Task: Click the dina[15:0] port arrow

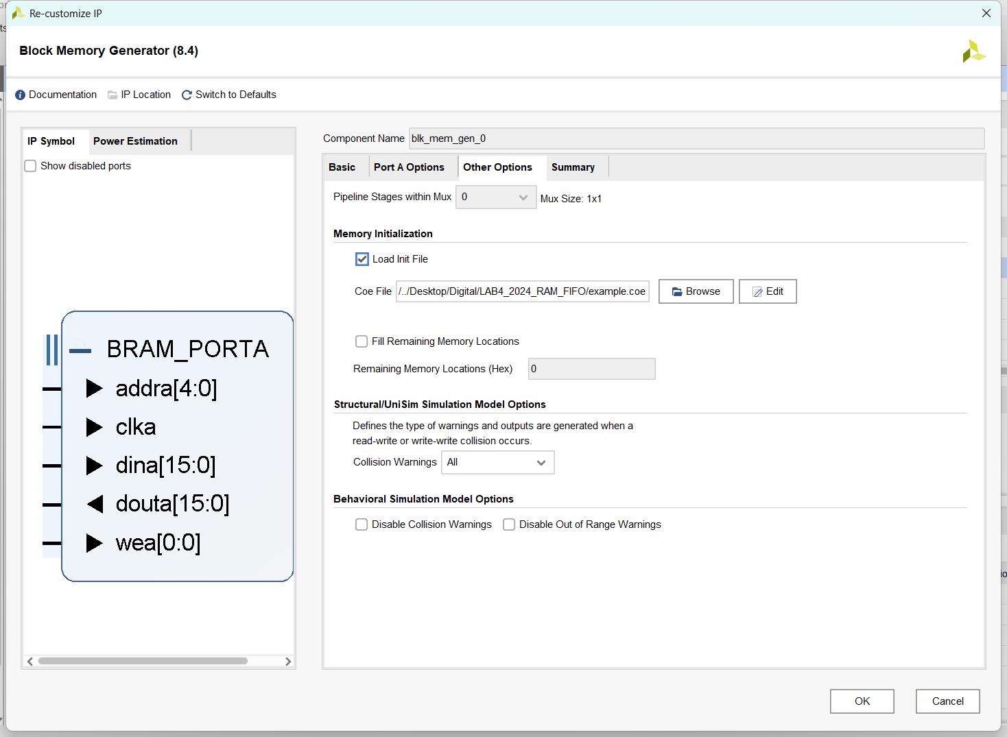Action: pyautogui.click(x=95, y=465)
